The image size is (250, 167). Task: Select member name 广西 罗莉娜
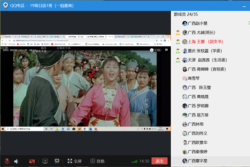tap(198, 106)
